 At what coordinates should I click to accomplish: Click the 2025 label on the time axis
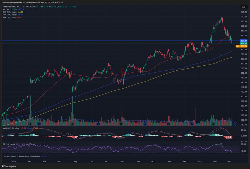click(x=200, y=161)
